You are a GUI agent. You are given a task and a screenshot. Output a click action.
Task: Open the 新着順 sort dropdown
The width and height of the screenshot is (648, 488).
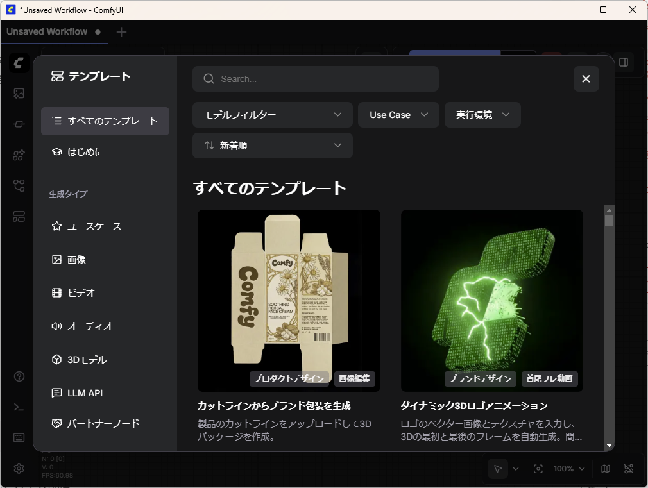[272, 146]
